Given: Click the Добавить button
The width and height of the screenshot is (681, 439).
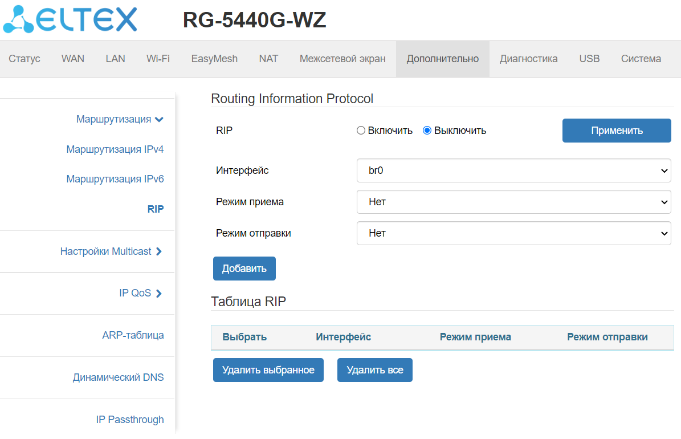Looking at the screenshot, I should [244, 269].
